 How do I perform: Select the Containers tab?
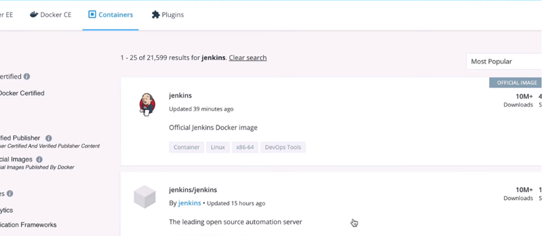[x=110, y=15]
